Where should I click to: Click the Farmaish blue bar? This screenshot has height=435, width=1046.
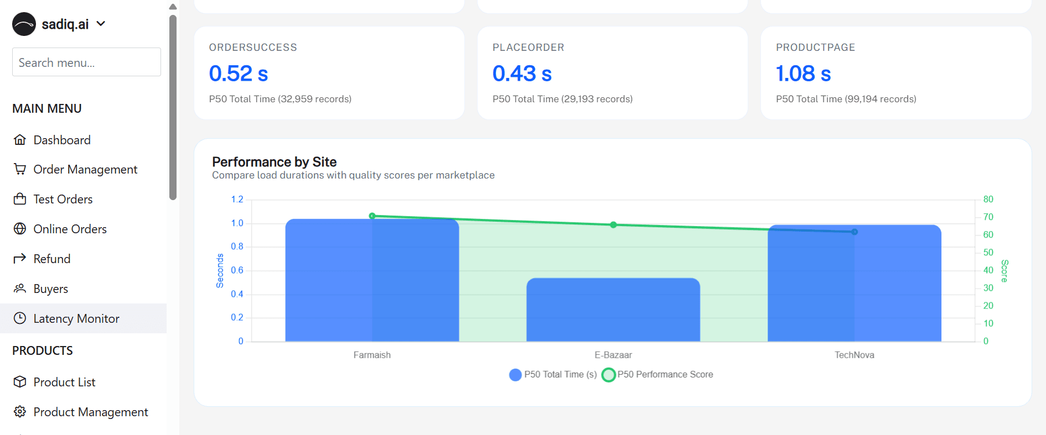372,280
